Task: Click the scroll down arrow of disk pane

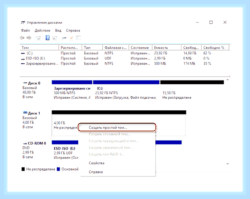Action: [x=227, y=164]
